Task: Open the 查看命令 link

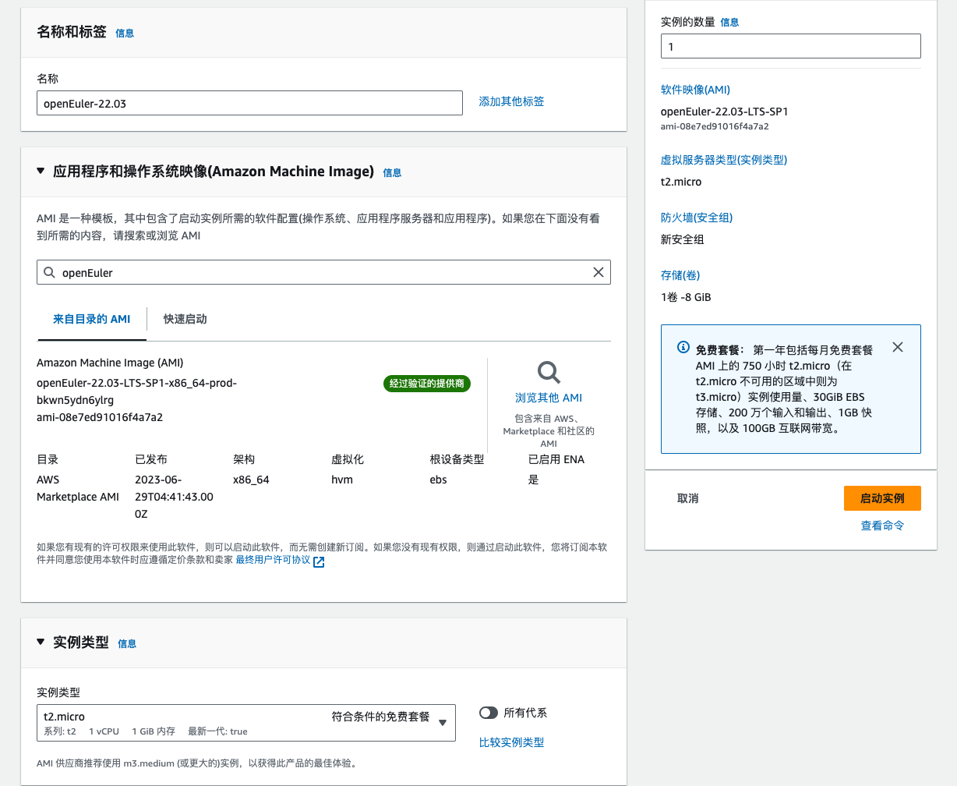Action: pos(882,526)
